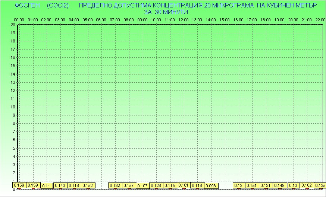Click the 0.149 data label
326x197 pixels.
coord(279,185)
